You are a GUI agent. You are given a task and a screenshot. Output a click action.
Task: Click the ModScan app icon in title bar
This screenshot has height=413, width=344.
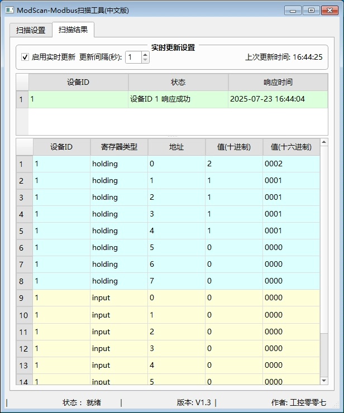point(9,10)
